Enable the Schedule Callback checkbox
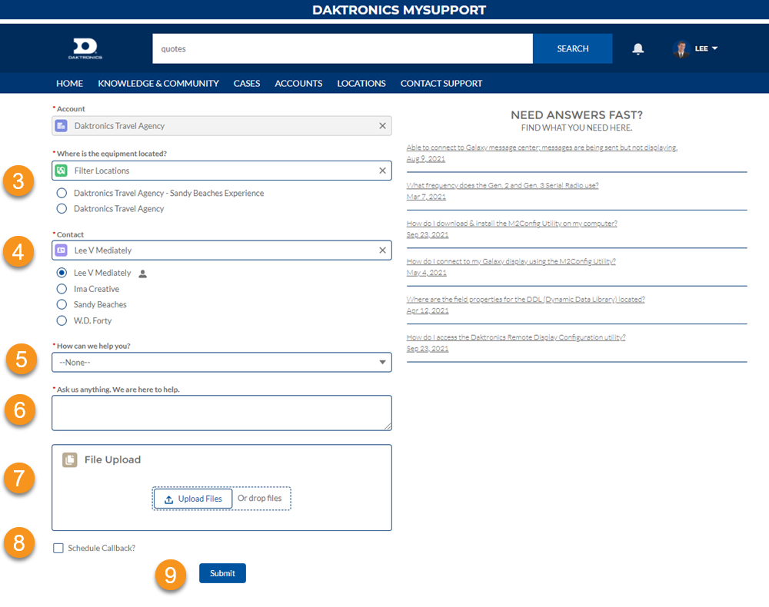Image resolution: width=769 pixels, height=607 pixels. coord(58,548)
